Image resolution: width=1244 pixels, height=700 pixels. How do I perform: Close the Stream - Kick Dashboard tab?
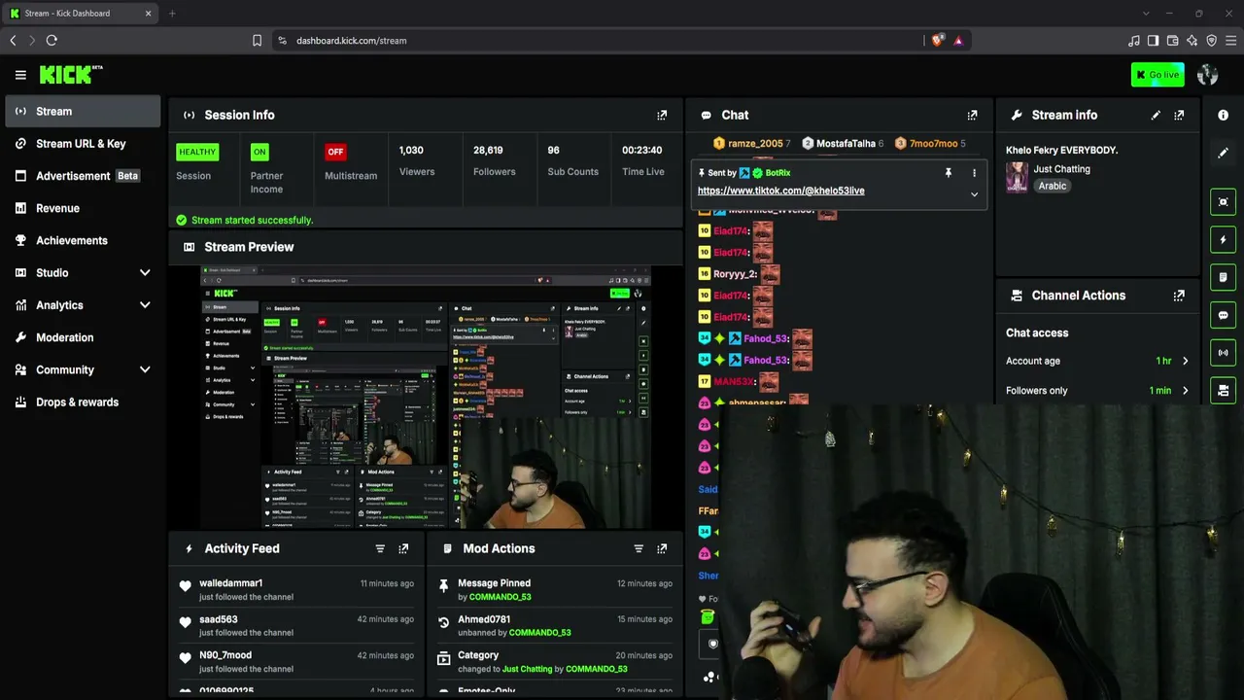tap(148, 14)
